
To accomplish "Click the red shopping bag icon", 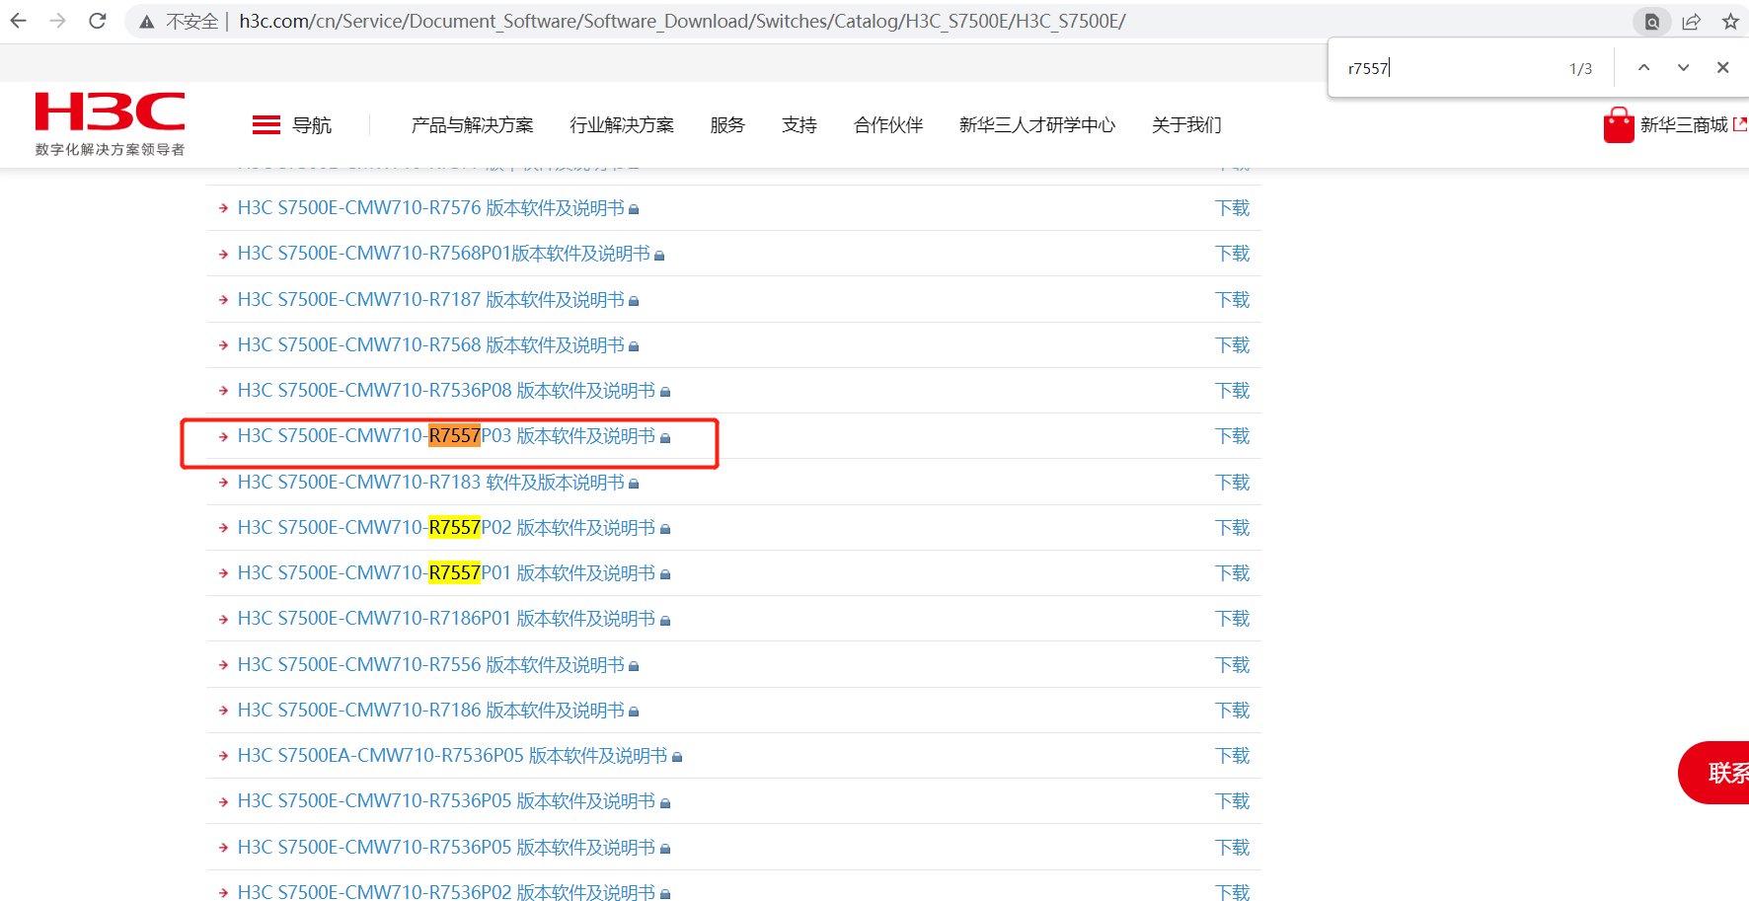I will tap(1619, 125).
